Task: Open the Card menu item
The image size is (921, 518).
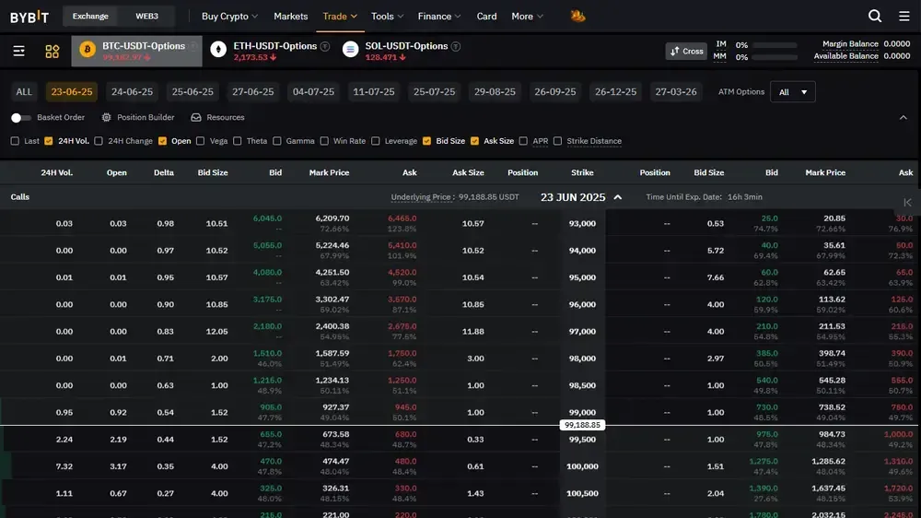Action: 486,17
